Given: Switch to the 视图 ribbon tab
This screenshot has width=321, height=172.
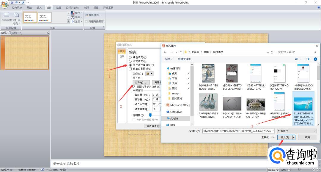Looking at the screenshot, I should click(x=96, y=7).
